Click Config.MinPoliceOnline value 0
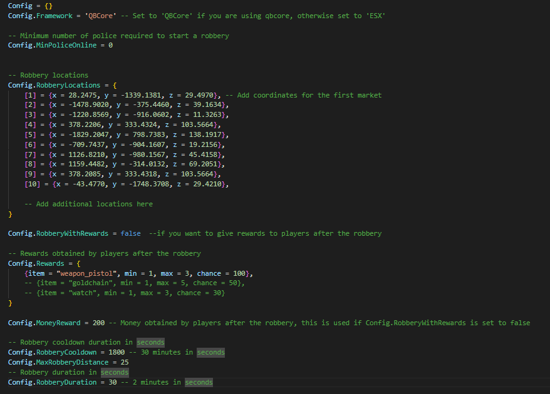The height and width of the screenshot is (394, 550). (x=110, y=45)
